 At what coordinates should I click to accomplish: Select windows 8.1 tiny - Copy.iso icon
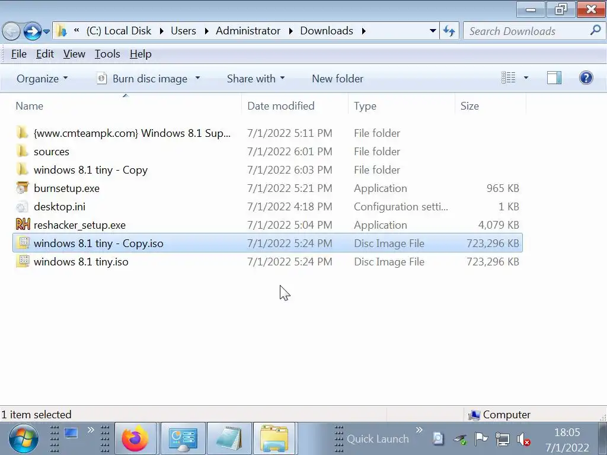click(x=23, y=243)
